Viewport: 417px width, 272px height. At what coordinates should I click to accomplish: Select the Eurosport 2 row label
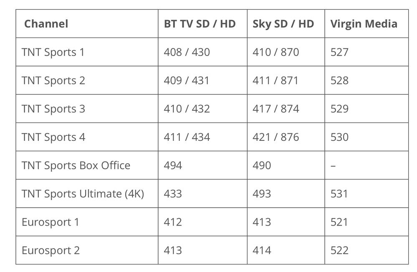tap(51, 250)
